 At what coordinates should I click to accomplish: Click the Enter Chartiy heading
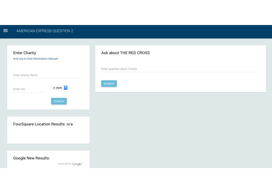pyautogui.click(x=25, y=53)
